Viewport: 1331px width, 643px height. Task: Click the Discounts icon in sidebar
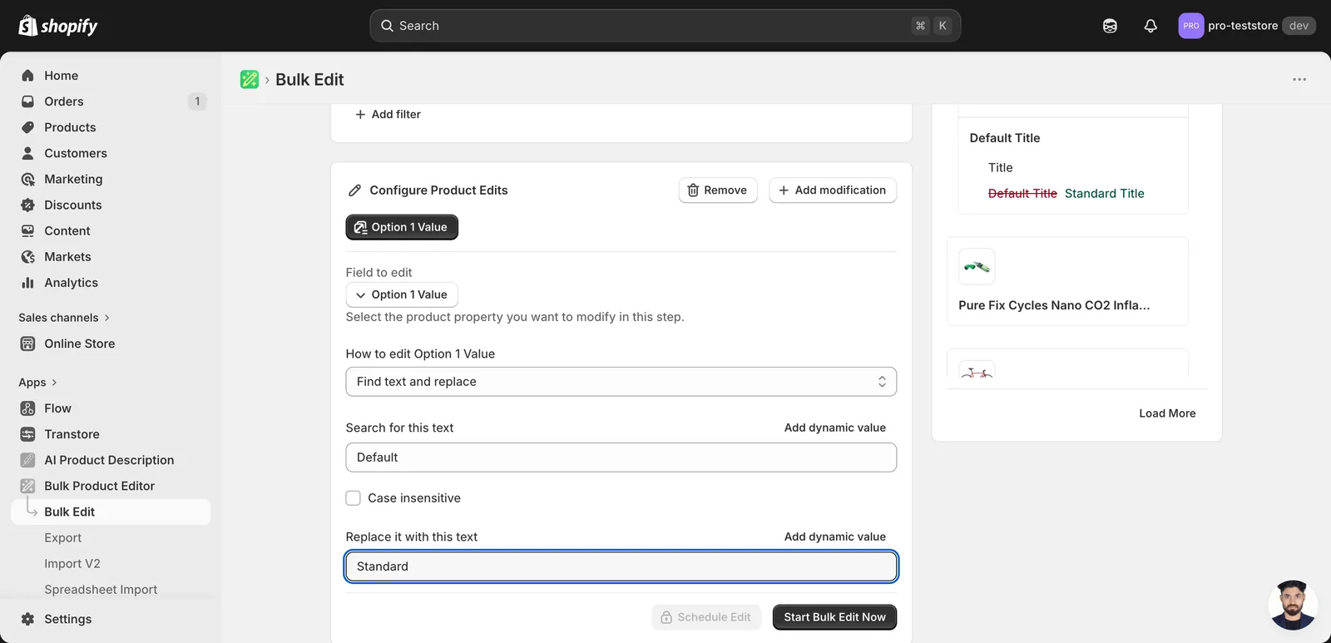(x=27, y=205)
